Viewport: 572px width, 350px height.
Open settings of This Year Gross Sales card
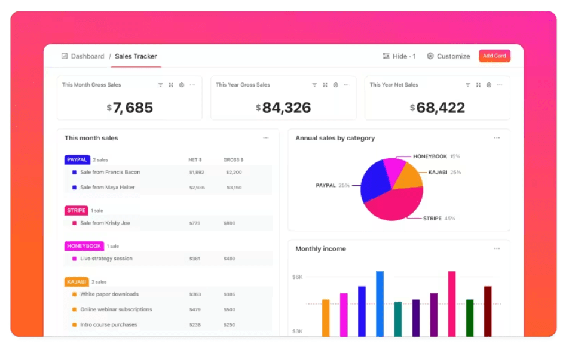click(x=336, y=85)
